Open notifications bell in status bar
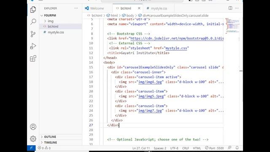270x152 pixels. coord(237,148)
